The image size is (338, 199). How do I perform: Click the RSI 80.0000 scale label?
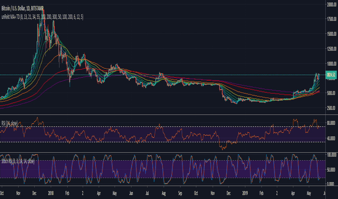[x=331, y=123]
